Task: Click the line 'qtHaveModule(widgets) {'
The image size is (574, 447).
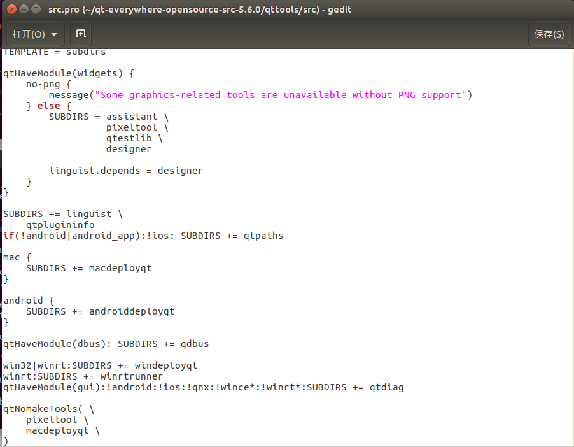Action: pos(69,73)
